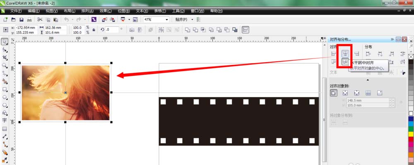The width and height of the screenshot is (414, 165).
Task: Choose align to specified point option
Action: pyautogui.click(x=380, y=93)
